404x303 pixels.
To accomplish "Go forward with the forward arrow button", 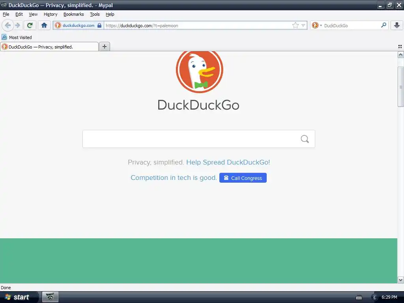I will 17,25.
